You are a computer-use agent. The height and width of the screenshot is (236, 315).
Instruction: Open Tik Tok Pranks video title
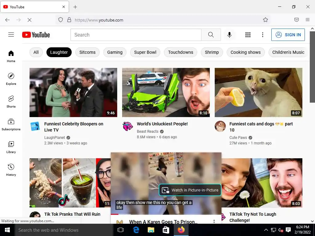(72, 214)
